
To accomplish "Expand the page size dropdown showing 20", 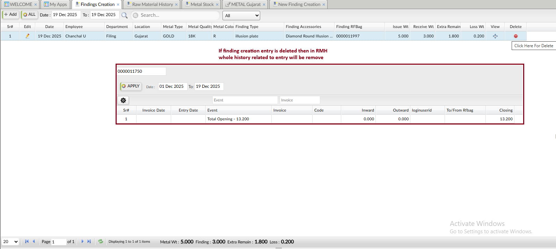I will [x=10, y=242].
